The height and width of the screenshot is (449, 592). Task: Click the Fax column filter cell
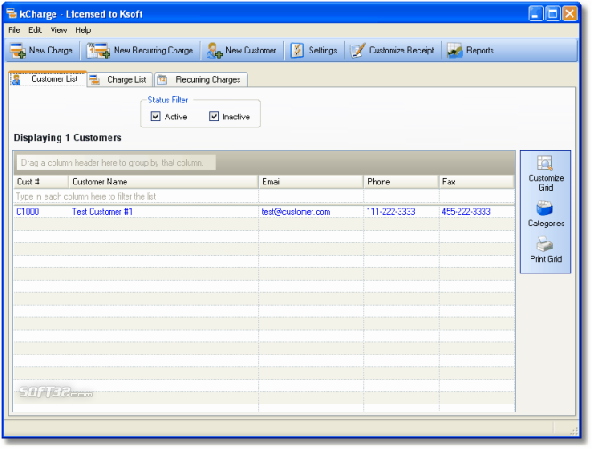coord(476,197)
